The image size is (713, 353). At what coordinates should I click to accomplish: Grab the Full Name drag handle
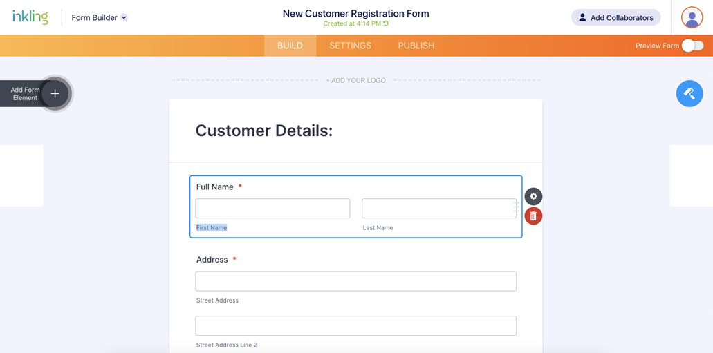[x=517, y=207]
